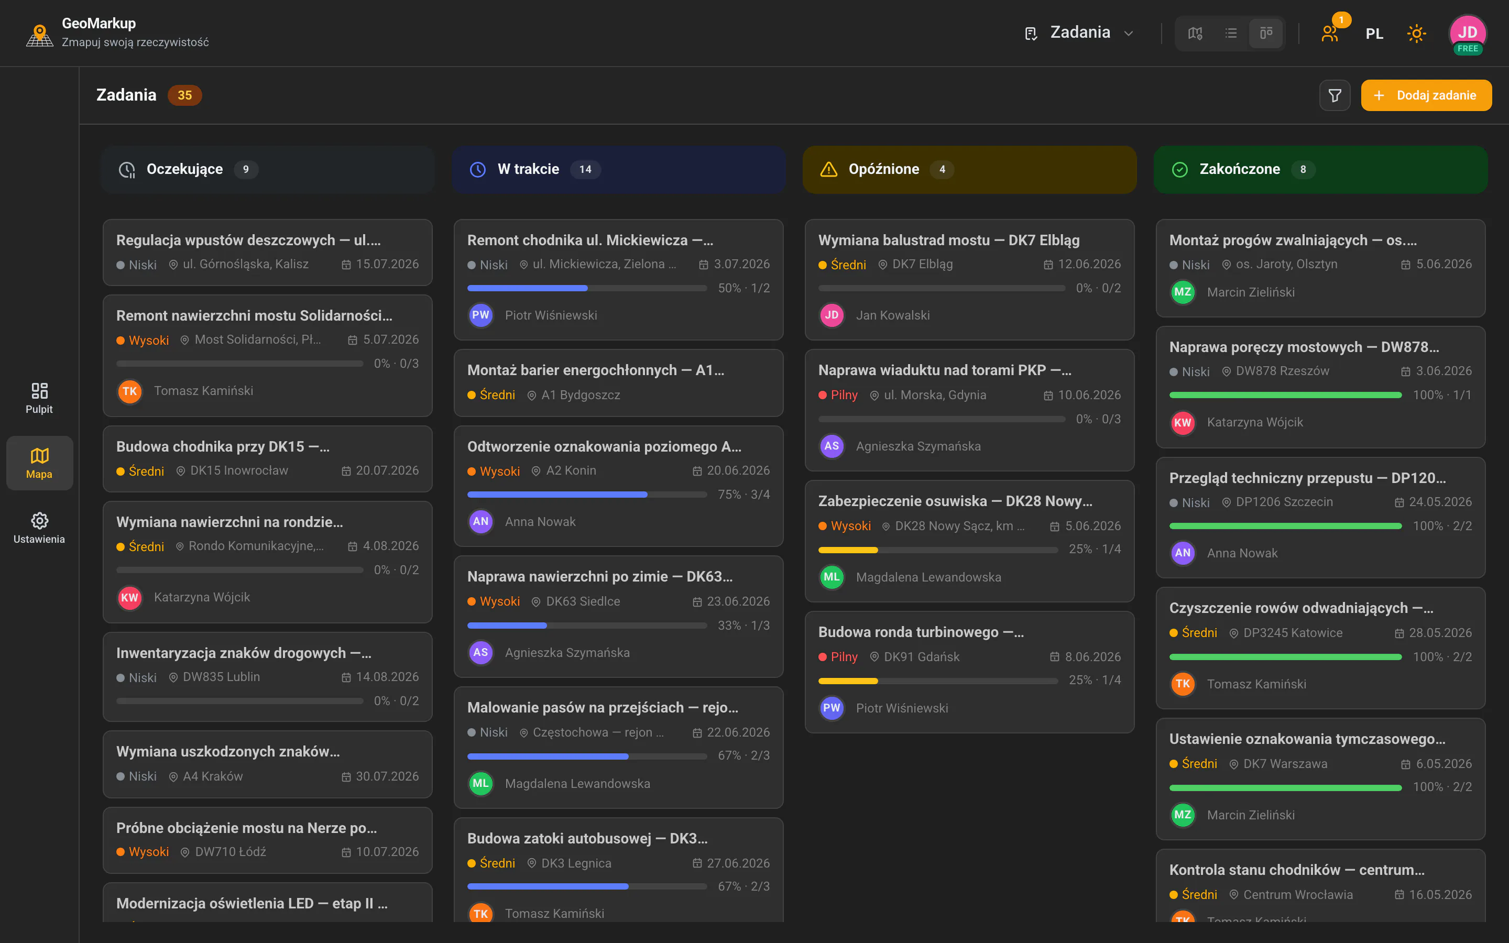
Task: Click Pilny priority on Naprawa wiaduktu card
Action: pos(838,395)
